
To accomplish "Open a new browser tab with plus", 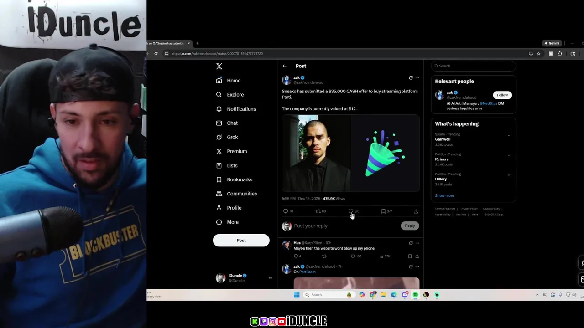I will [x=197, y=43].
